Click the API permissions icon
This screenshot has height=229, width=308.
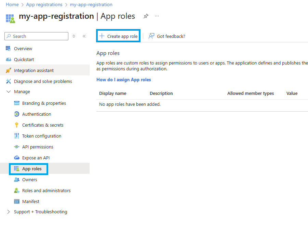pos(17,147)
